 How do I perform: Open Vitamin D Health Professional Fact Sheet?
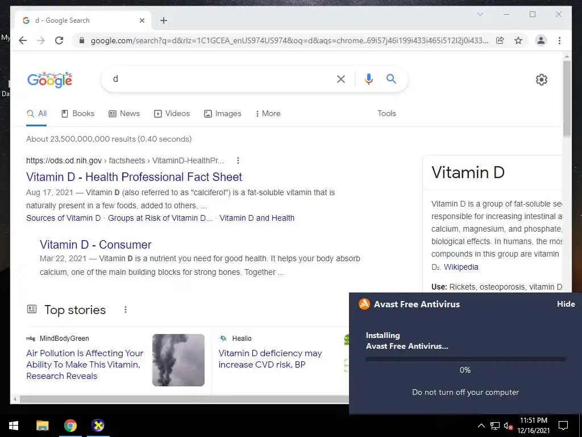134,177
